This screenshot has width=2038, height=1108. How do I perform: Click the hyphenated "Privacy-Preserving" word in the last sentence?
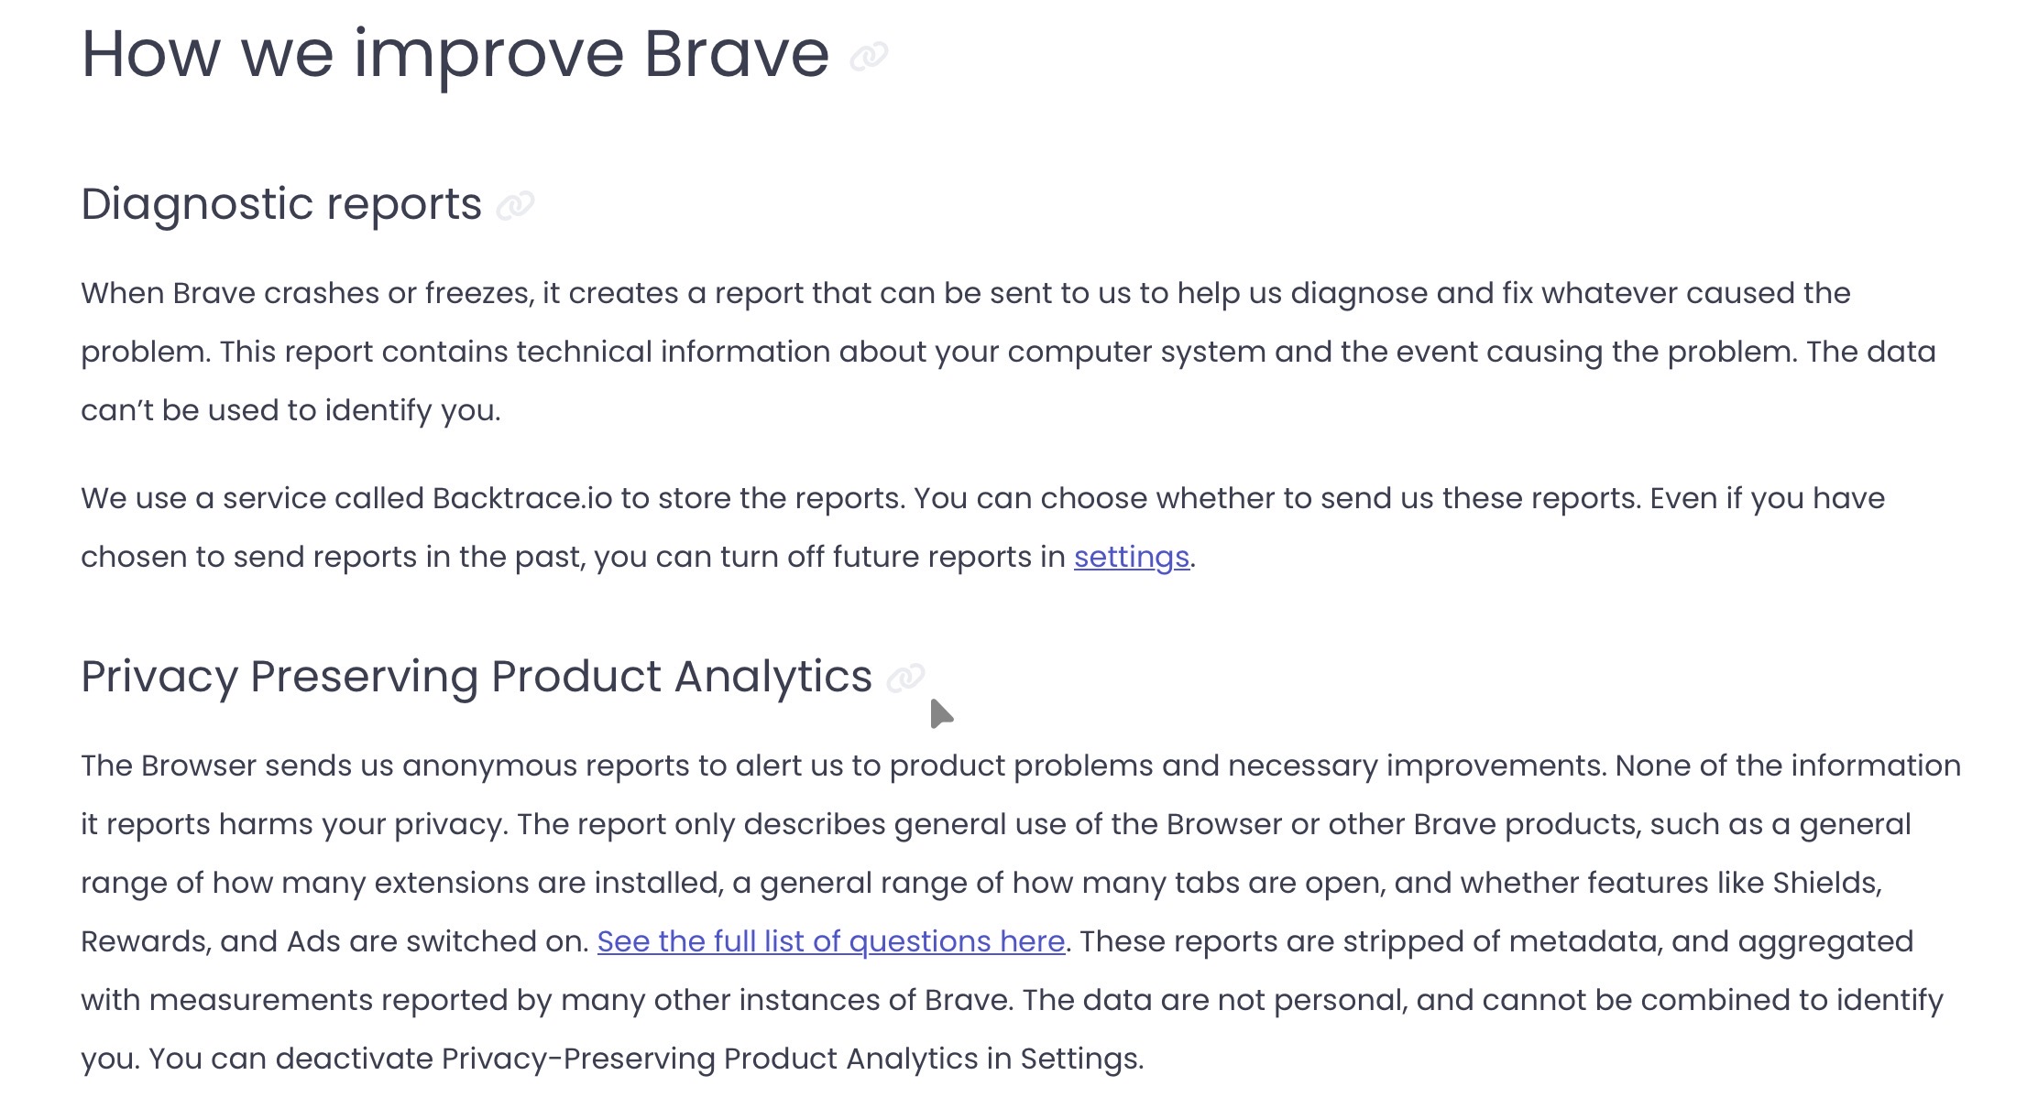tap(578, 1059)
